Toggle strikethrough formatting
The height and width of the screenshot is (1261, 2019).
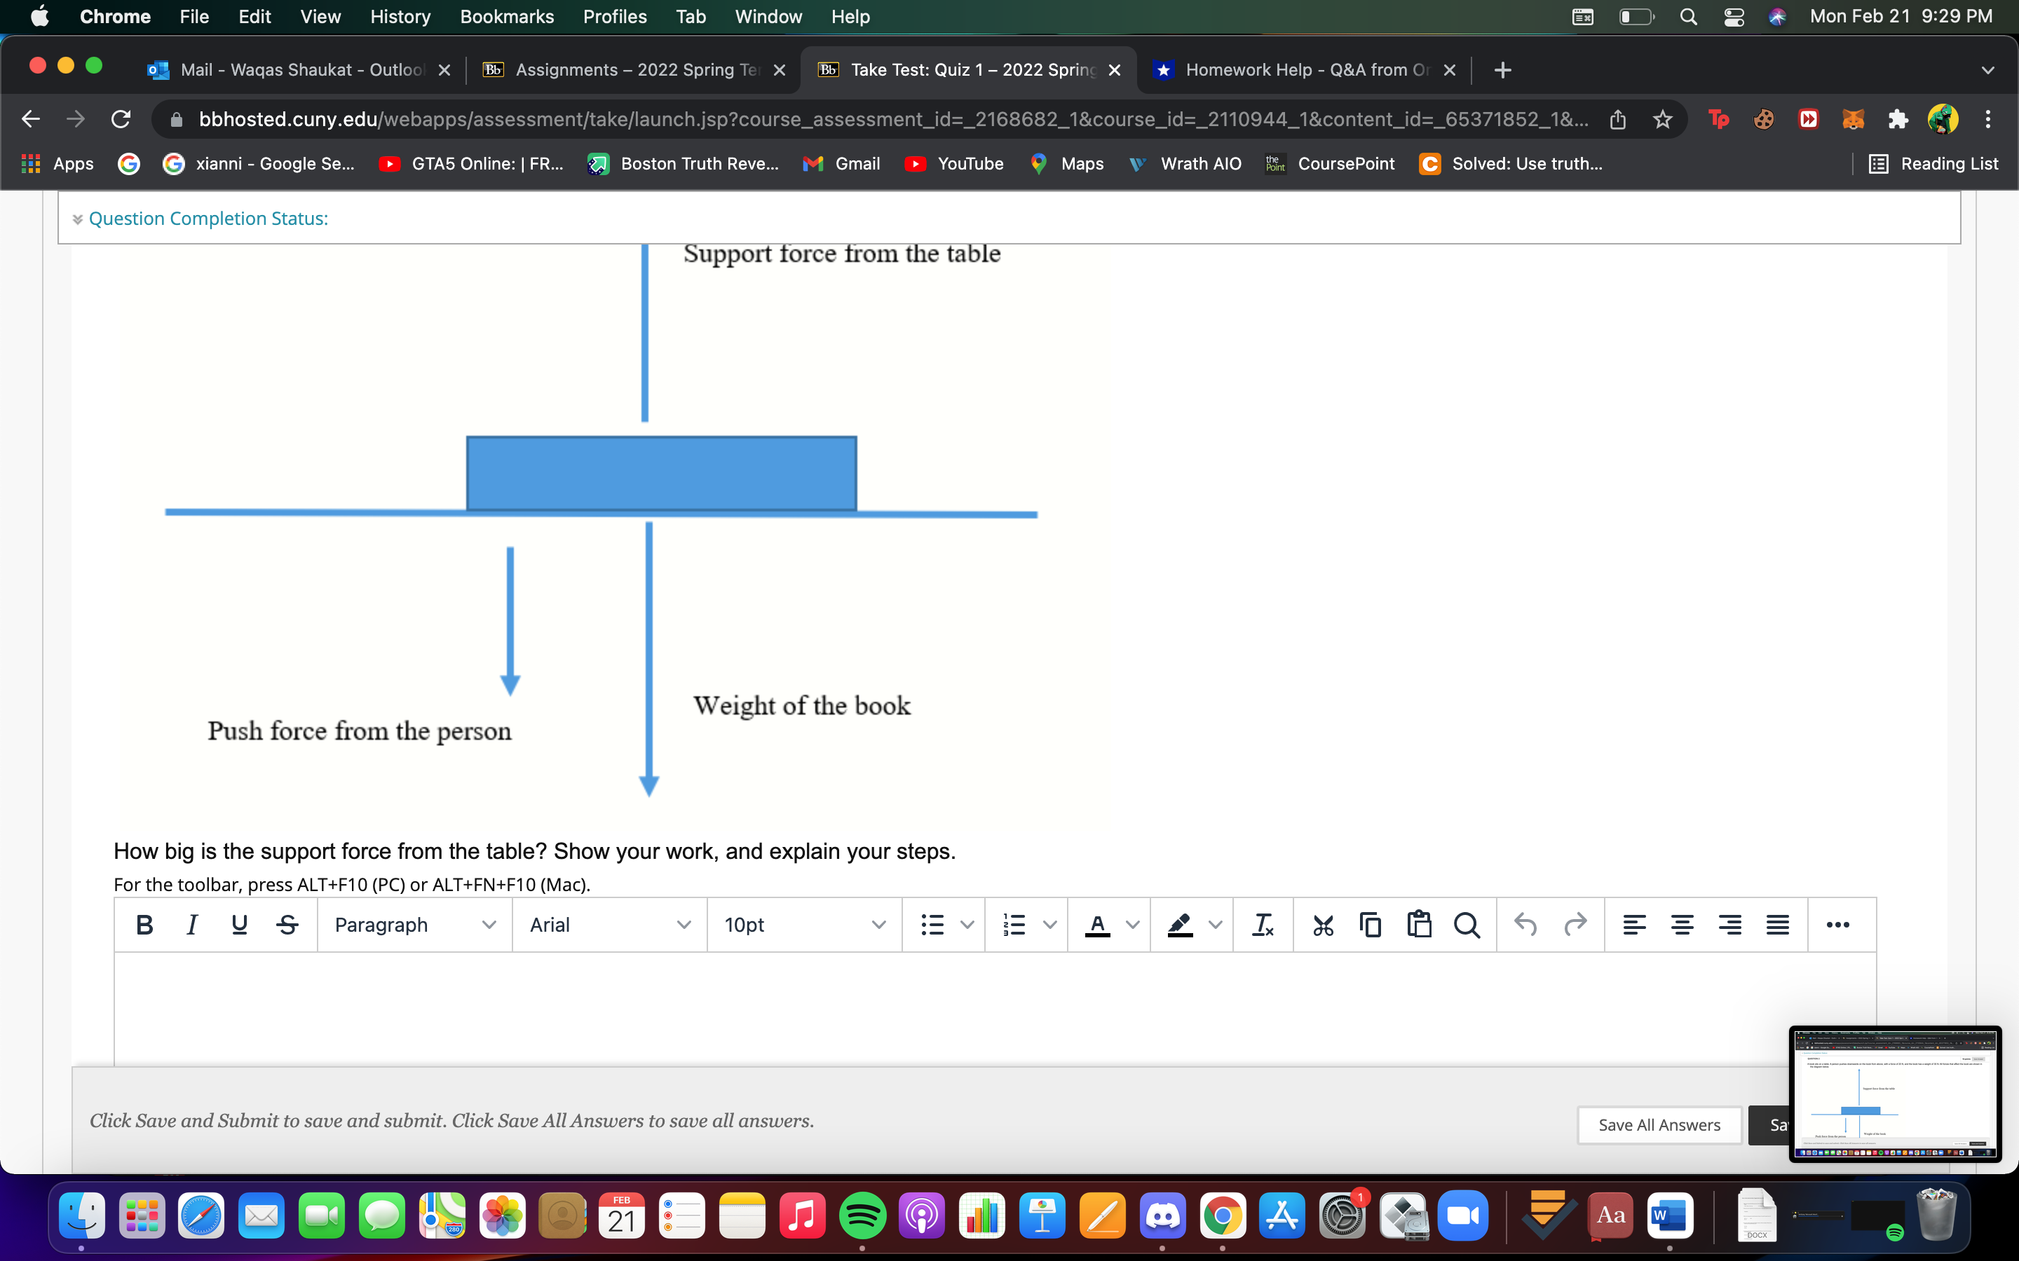click(287, 924)
